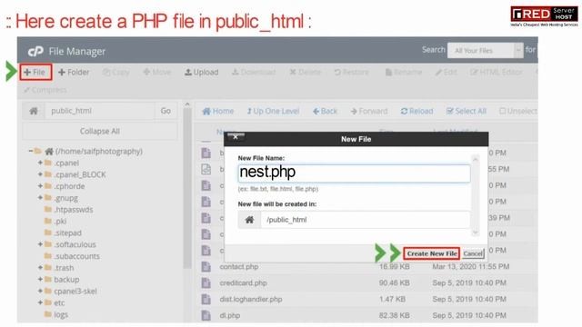
Task: Click the Rename toolbar item
Action: 404,72
